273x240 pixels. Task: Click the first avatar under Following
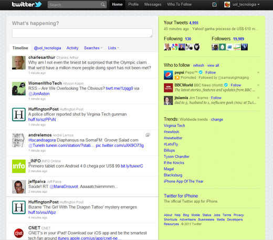pos(167,47)
